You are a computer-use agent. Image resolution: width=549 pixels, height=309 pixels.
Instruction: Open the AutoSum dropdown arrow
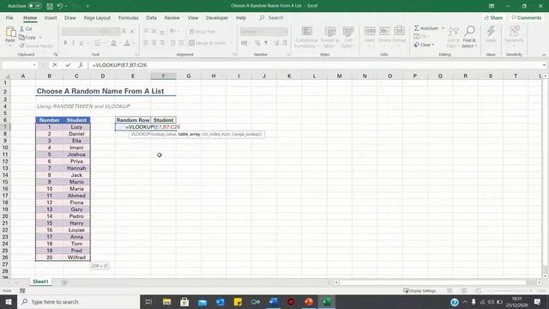pyautogui.click(x=443, y=28)
